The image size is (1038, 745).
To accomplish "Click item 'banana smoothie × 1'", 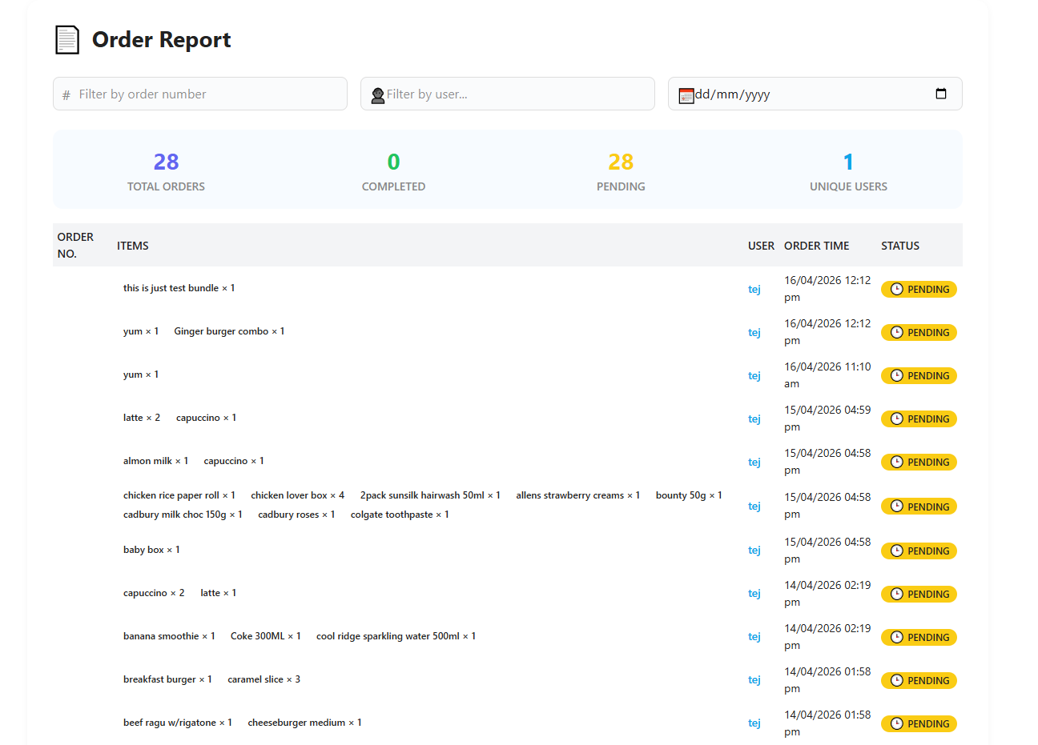I will [169, 636].
